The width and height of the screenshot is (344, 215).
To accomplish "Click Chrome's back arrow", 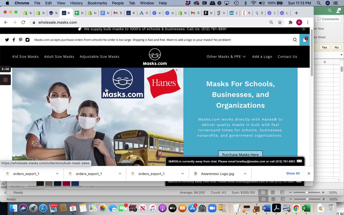I will coord(6,22).
